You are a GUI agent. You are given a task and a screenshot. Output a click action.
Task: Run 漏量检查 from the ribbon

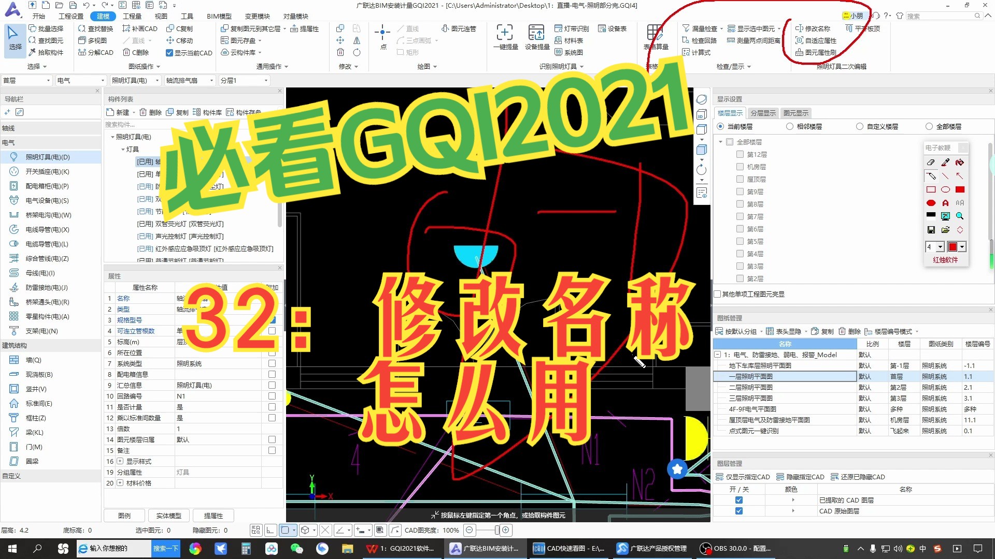click(705, 28)
